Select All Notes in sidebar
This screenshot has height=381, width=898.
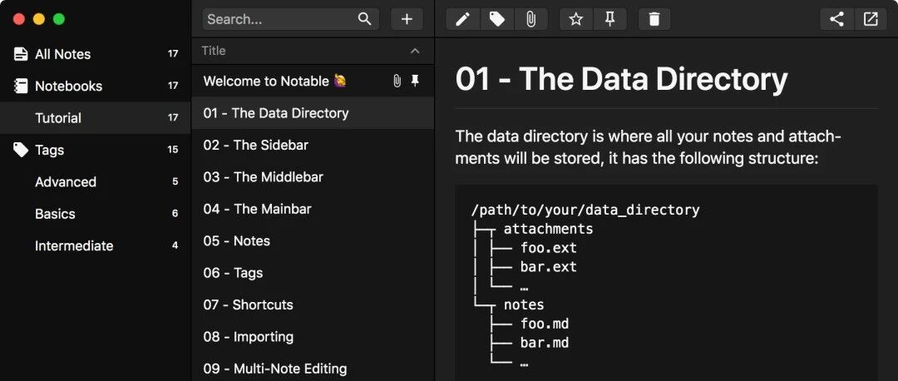[x=95, y=54]
